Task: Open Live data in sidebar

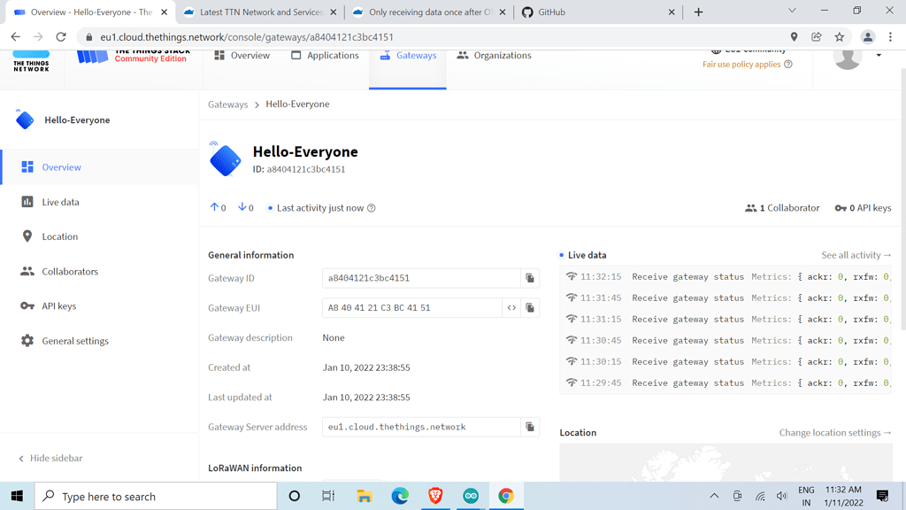Action: pyautogui.click(x=60, y=202)
